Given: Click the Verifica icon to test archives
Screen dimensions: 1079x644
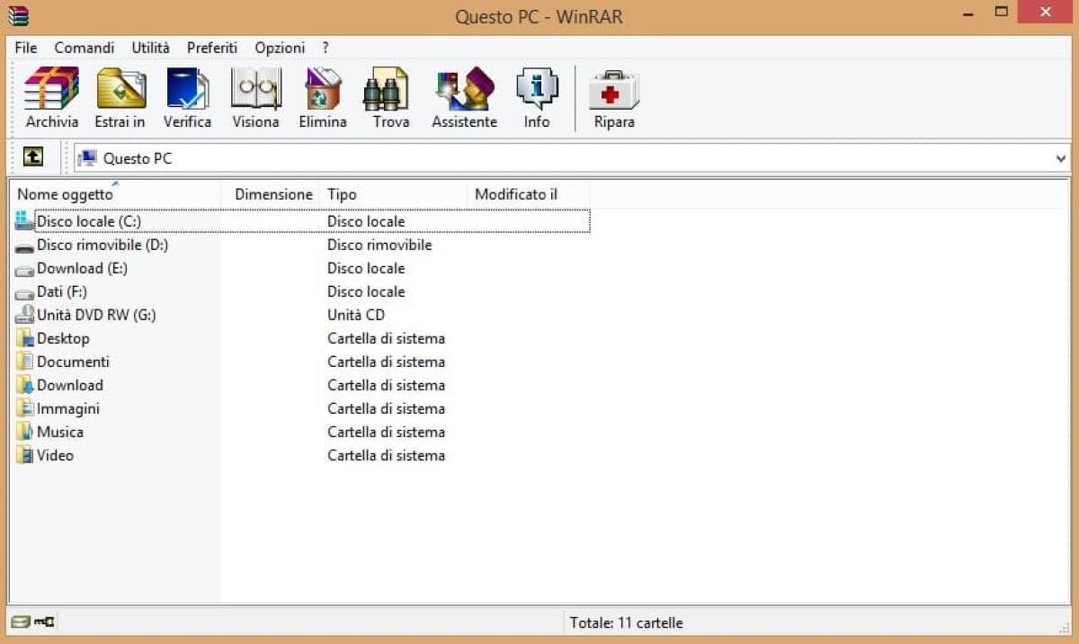Looking at the screenshot, I should pyautogui.click(x=186, y=94).
